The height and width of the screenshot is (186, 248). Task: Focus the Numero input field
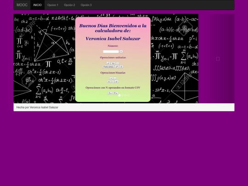pyautogui.click(x=111, y=51)
